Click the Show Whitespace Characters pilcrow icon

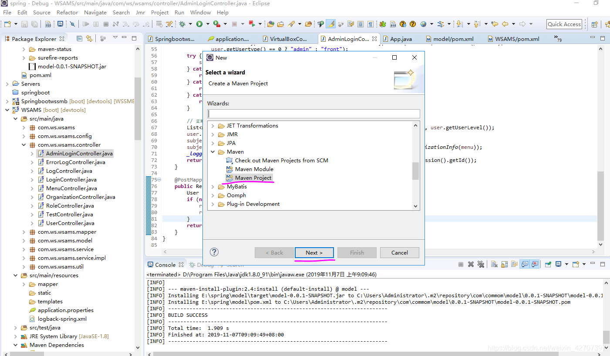pos(371,24)
